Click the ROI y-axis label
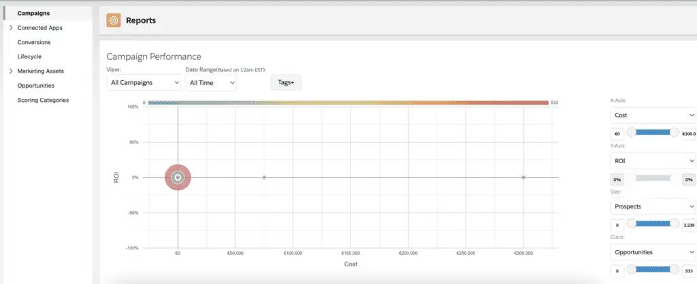Image resolution: width=697 pixels, height=284 pixels. (116, 177)
